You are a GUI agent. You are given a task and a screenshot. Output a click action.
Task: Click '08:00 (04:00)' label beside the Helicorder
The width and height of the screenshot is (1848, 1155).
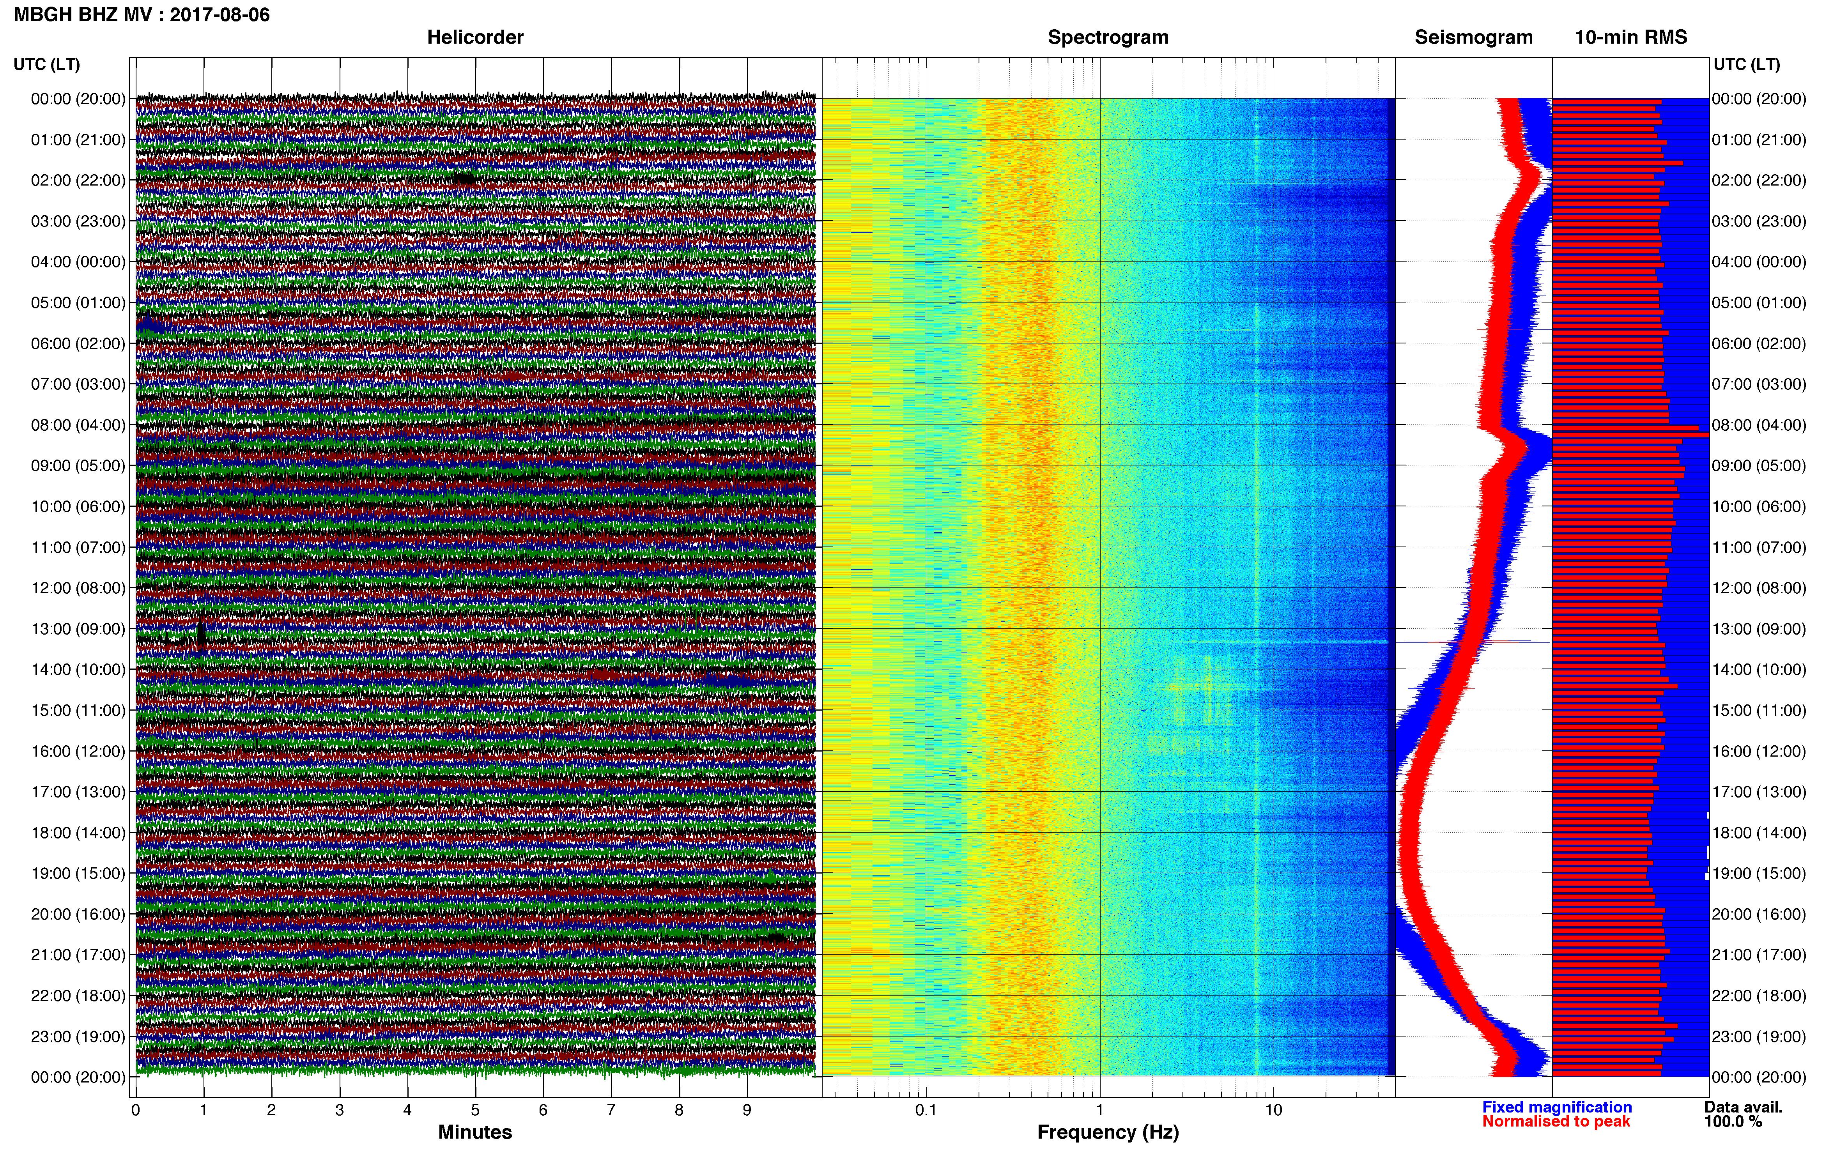click(x=78, y=425)
